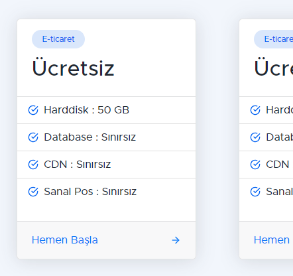293x276 pixels.
Task: Click the Database : Sınırsız feature text
Action: pyautogui.click(x=89, y=137)
